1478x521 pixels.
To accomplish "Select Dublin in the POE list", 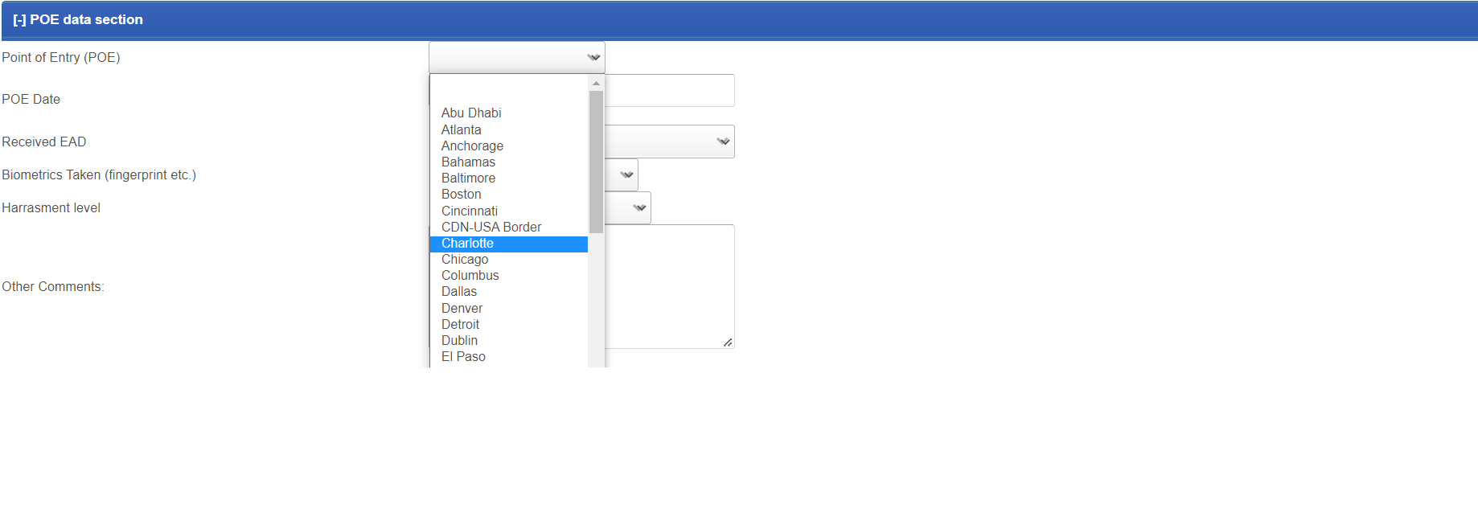I will pyautogui.click(x=509, y=340).
